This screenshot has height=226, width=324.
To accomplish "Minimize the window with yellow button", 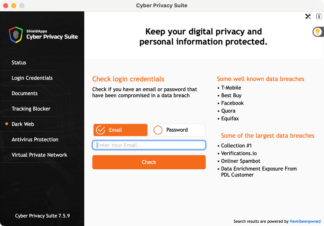I will click(14, 6).
